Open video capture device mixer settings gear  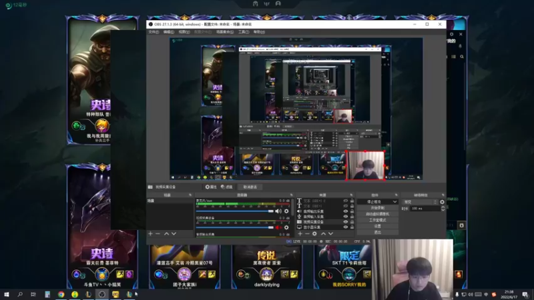coord(286,227)
